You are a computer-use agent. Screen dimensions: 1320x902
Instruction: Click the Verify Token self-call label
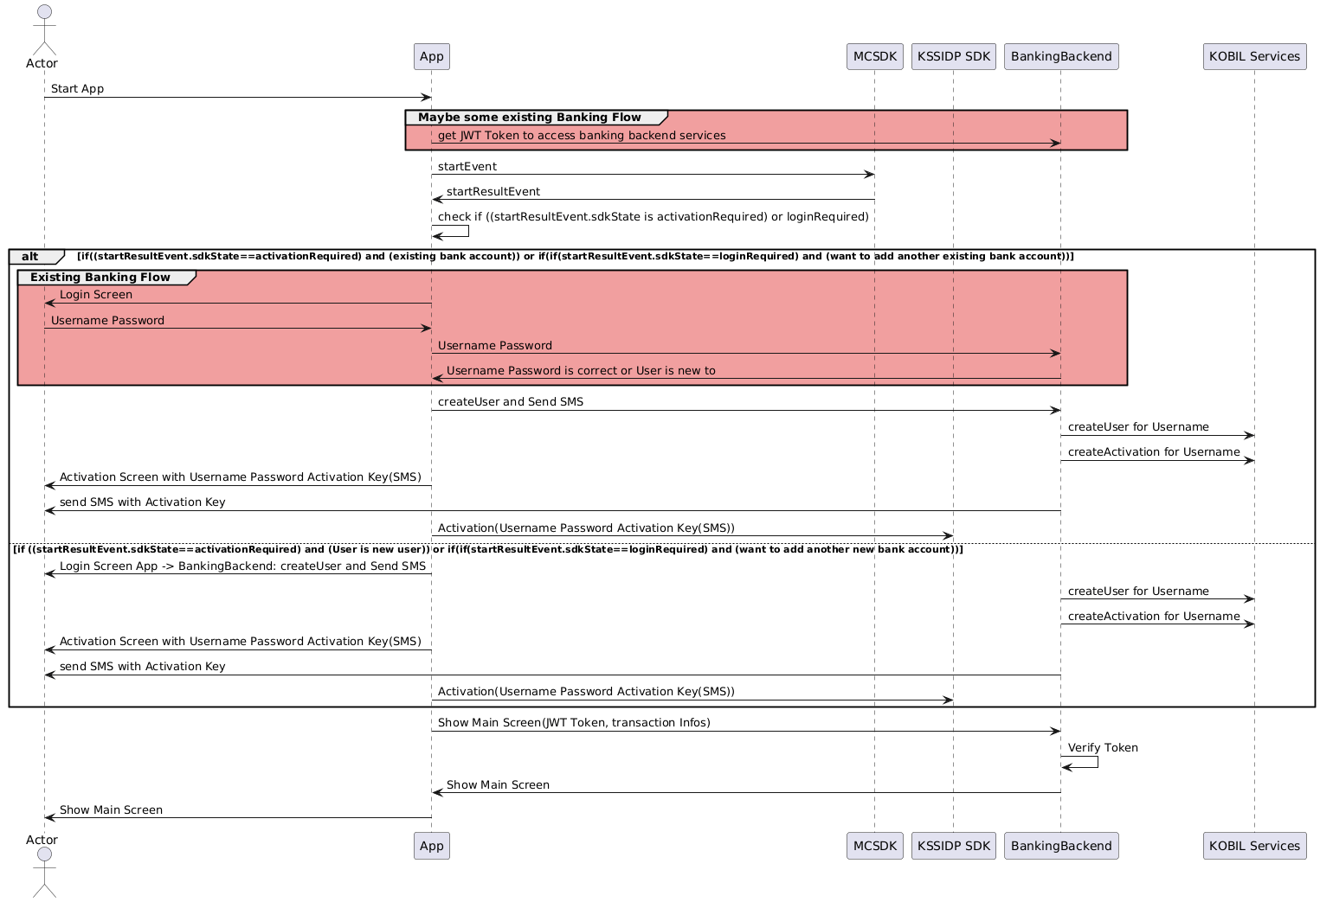pos(1102,748)
